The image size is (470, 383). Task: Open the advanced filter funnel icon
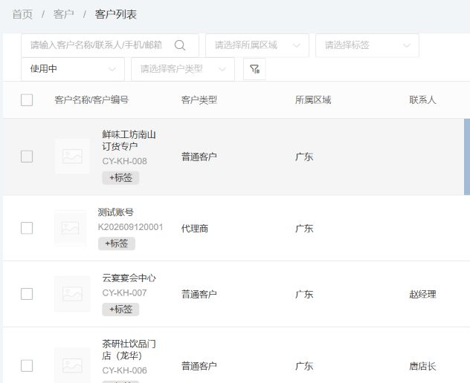coord(254,69)
